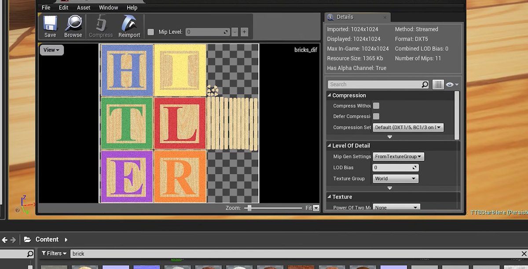The image size is (528, 269).
Task: Click the greyed-out Compress toolbar icon
Action: 101,23
